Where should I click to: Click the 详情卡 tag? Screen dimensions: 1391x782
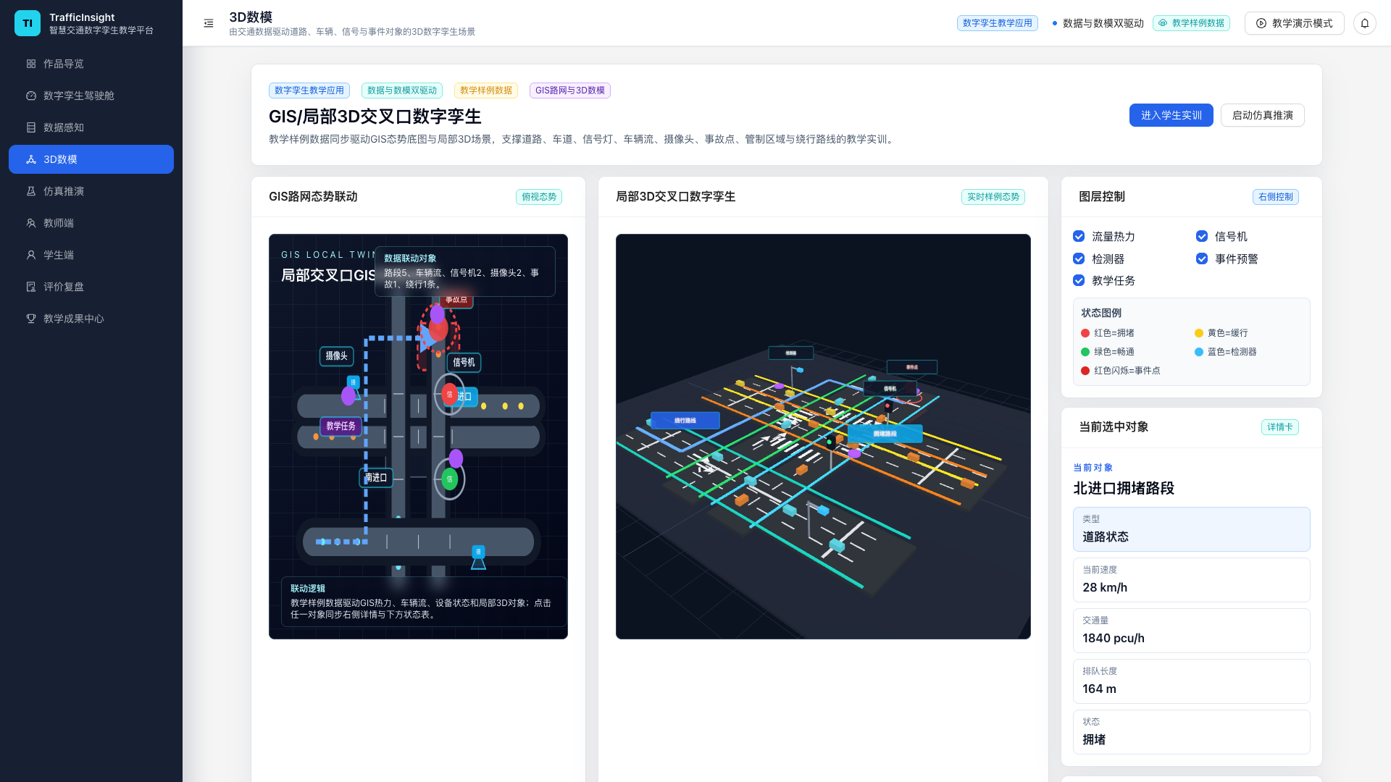click(1279, 427)
